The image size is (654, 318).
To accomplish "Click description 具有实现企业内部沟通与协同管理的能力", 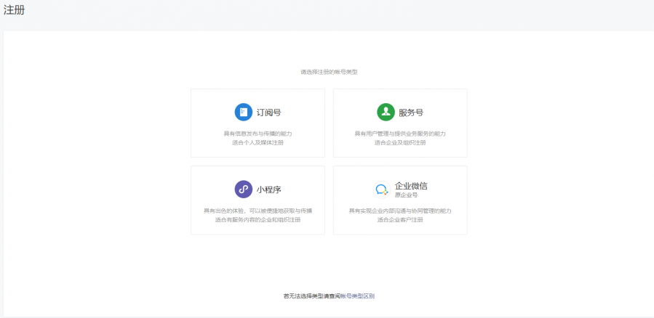I will [x=400, y=211].
